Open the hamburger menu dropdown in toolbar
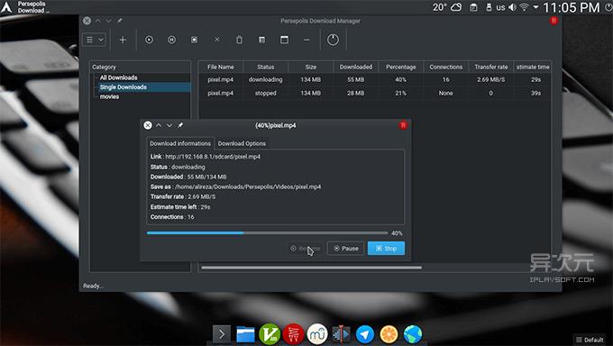Screen dimensions: 613x346 95,40
